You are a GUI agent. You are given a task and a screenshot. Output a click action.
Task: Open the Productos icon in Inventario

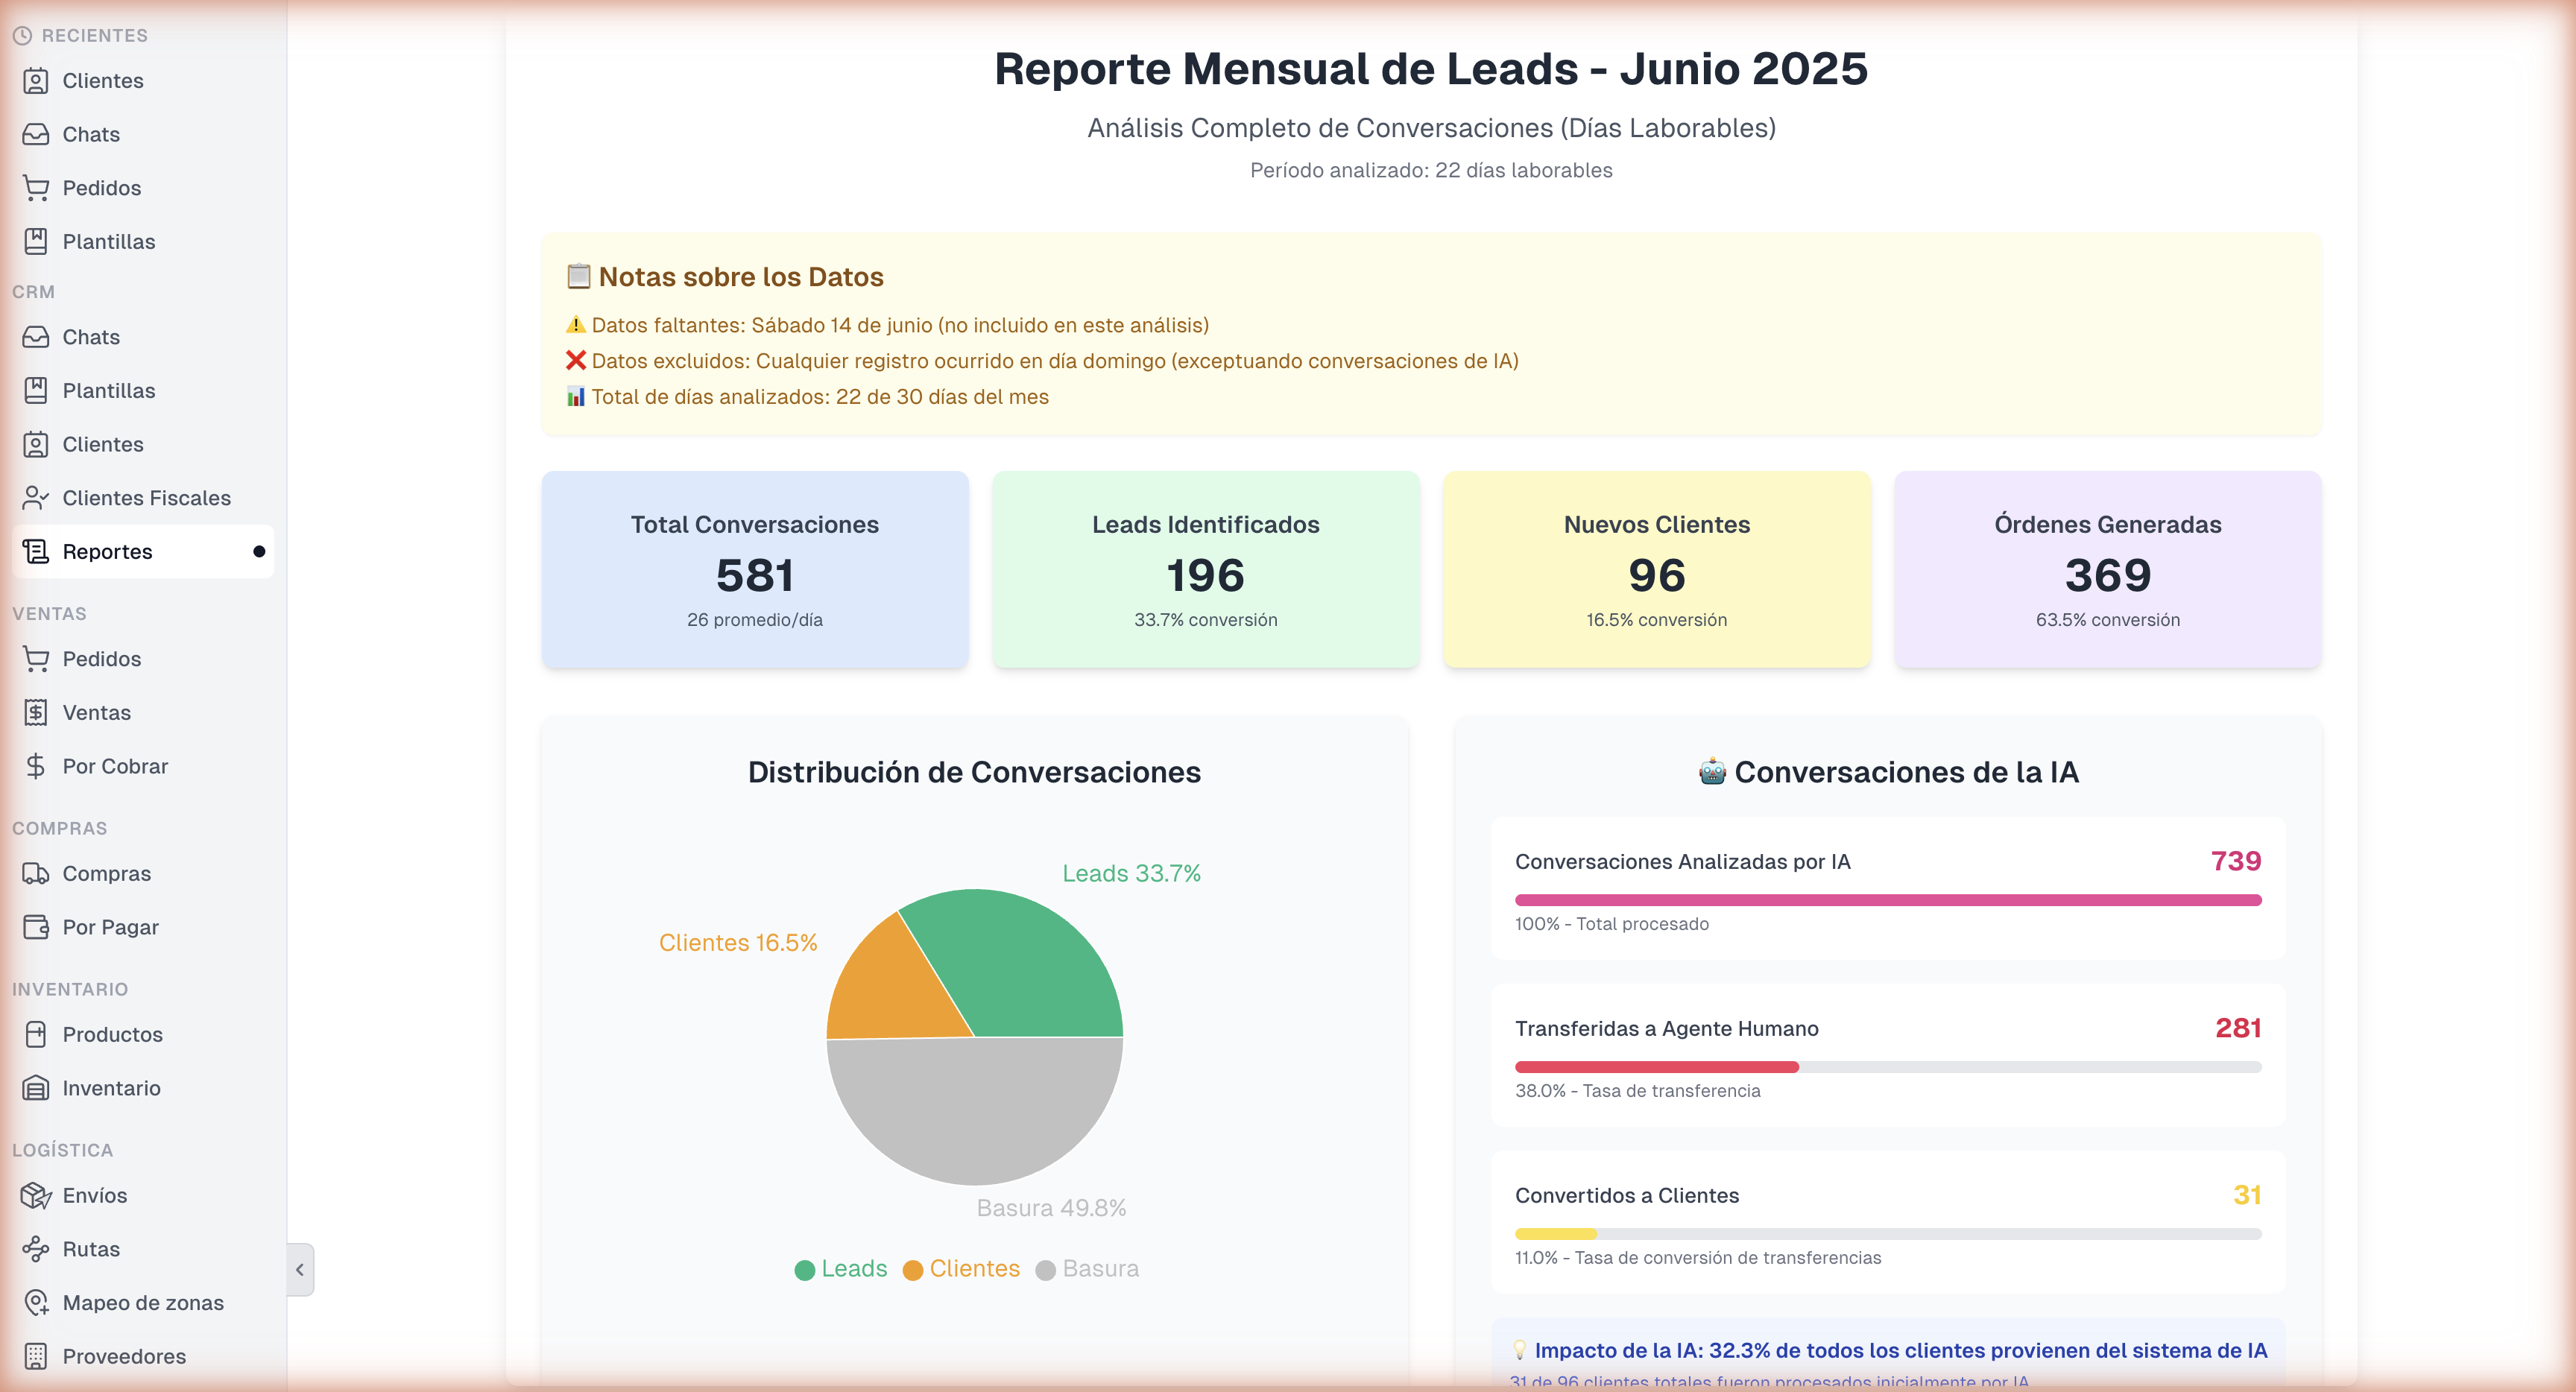[36, 1034]
